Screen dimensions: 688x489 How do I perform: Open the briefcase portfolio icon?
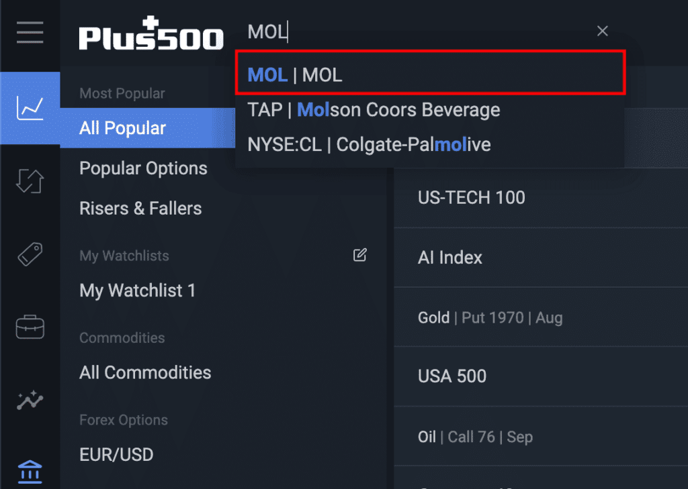[30, 327]
